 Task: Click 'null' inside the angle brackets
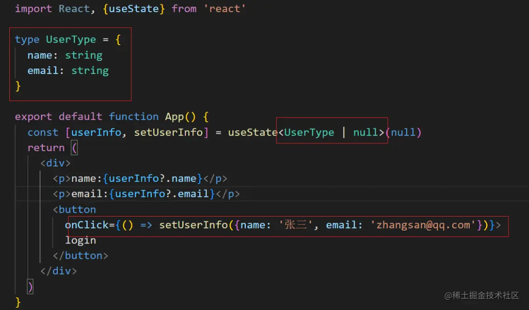(366, 132)
